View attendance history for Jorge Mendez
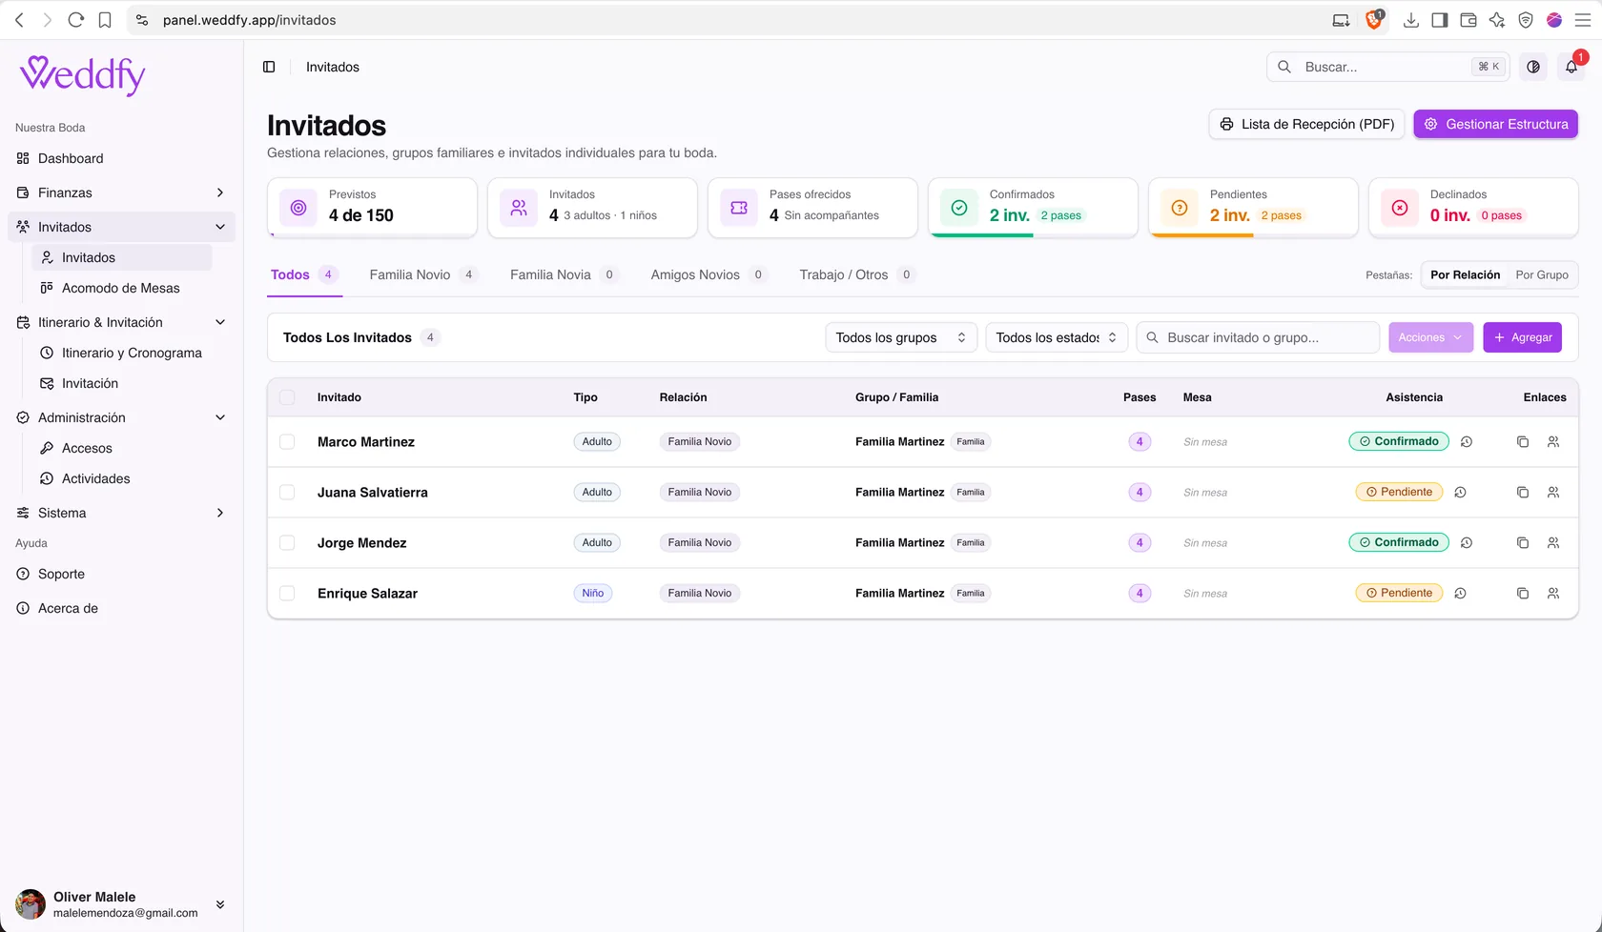 [1467, 543]
